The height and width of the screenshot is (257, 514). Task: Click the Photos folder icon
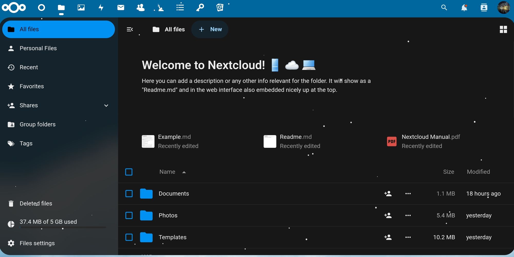(x=146, y=215)
